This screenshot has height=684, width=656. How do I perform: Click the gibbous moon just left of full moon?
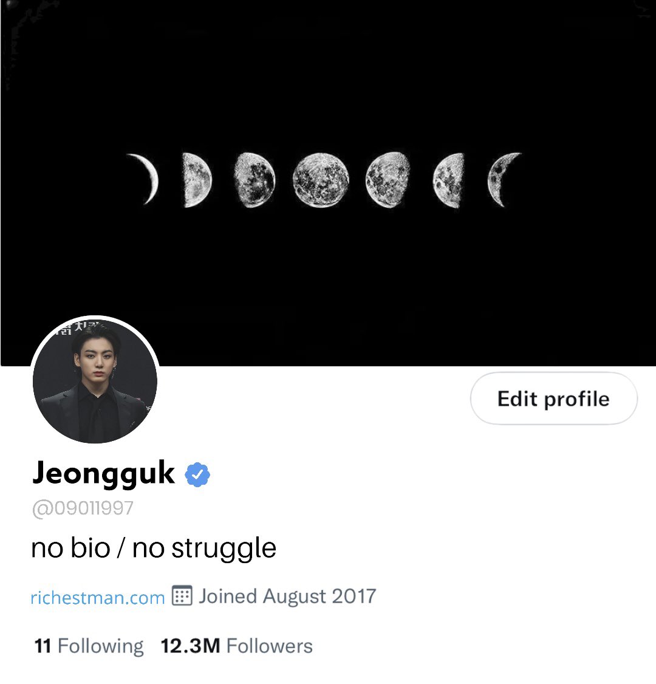click(x=255, y=180)
